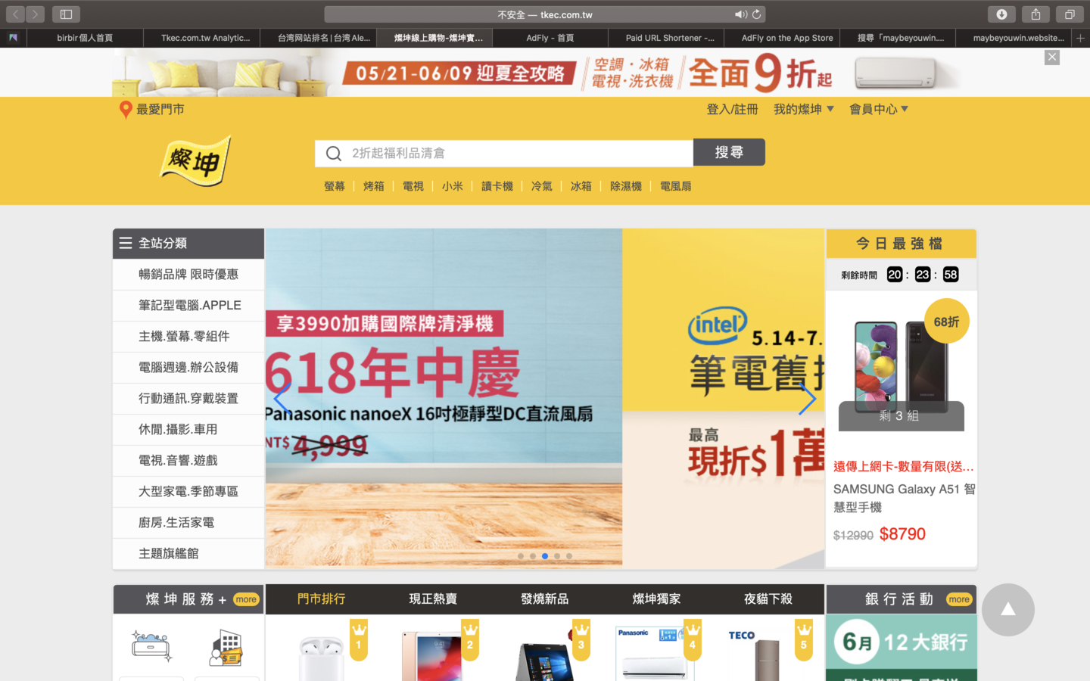Click the store building service icon
The width and height of the screenshot is (1090, 681).
point(226,647)
